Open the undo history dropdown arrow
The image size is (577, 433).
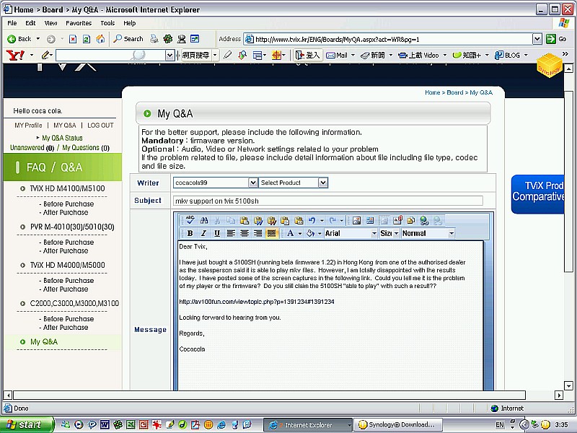tap(322, 221)
